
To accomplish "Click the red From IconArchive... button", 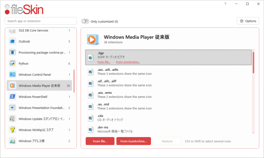I will [x=134, y=141].
